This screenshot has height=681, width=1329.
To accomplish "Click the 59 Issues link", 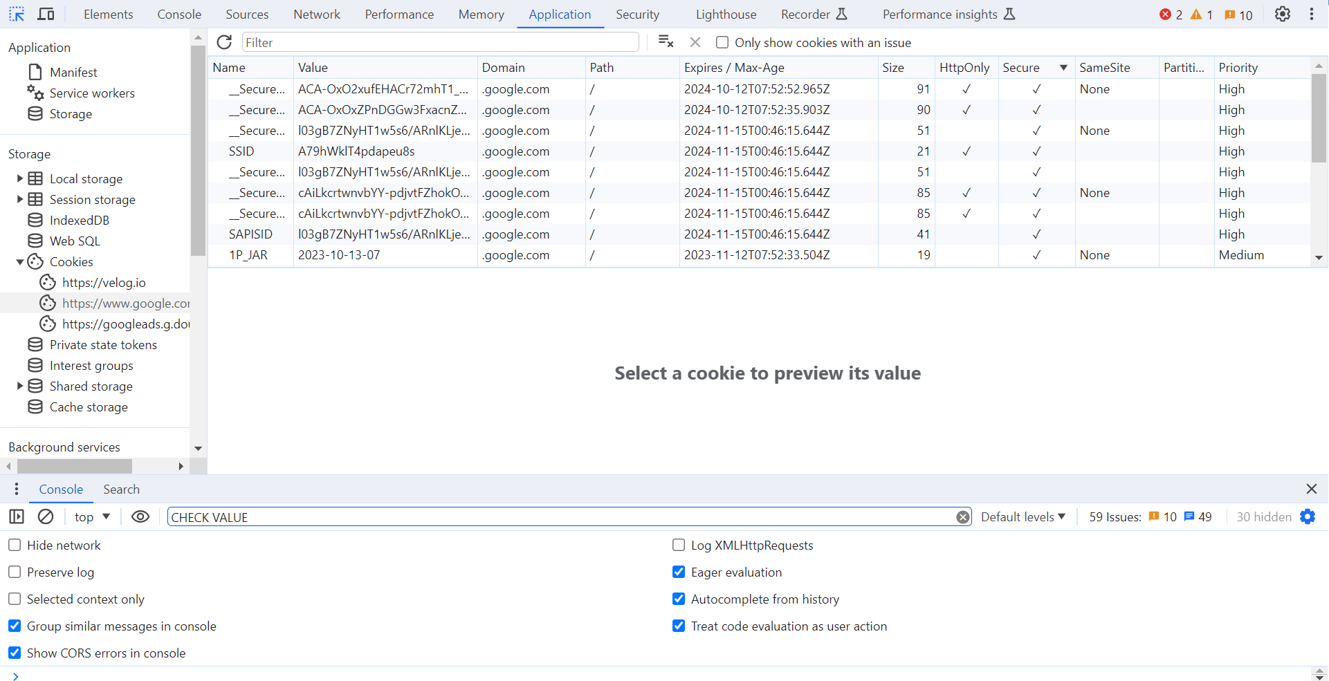I will tap(1151, 516).
